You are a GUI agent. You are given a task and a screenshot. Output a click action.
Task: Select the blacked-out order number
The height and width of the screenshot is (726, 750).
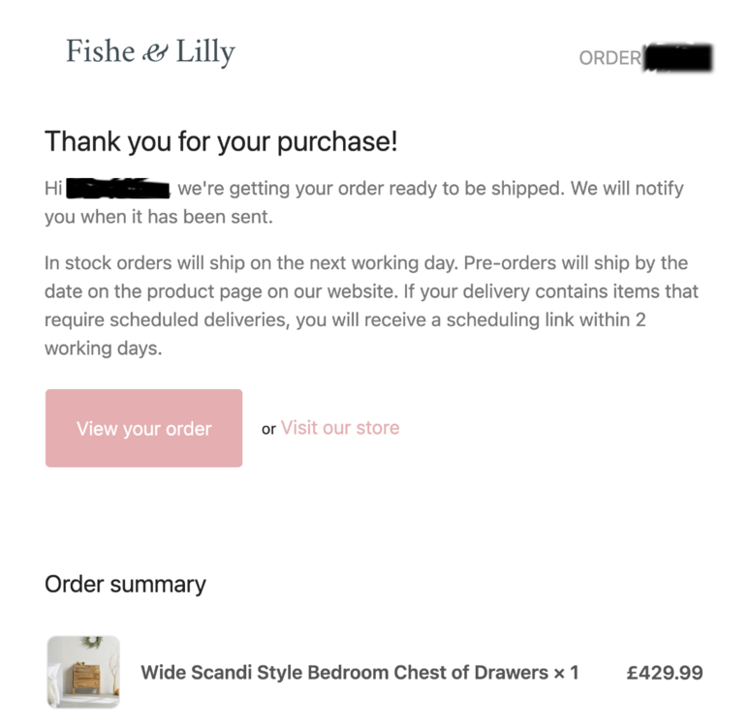point(678,58)
